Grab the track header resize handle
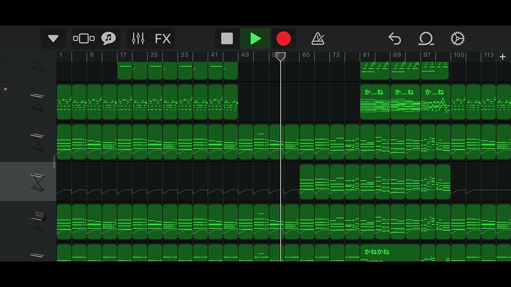This screenshot has height=287, width=511. tap(54, 161)
